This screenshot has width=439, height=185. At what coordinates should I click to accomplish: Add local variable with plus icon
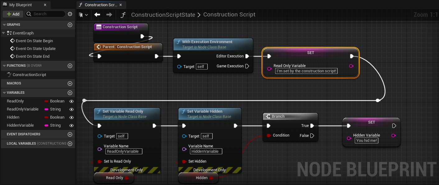(x=70, y=144)
